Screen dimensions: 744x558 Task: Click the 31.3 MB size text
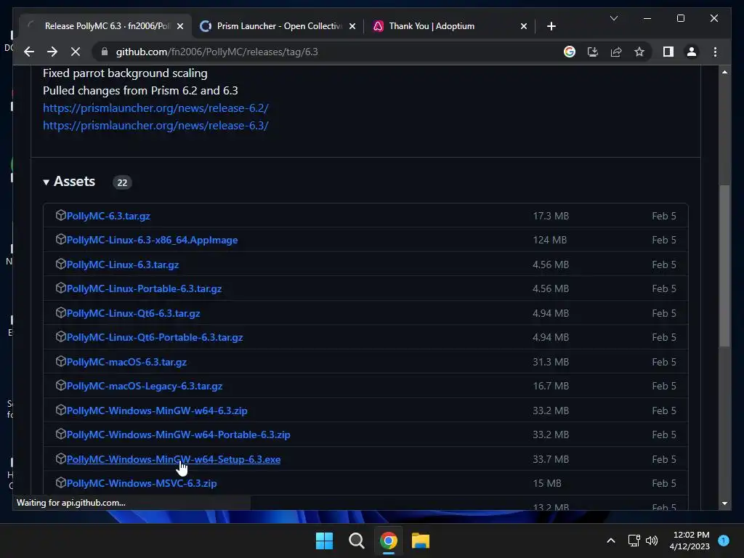pyautogui.click(x=551, y=362)
